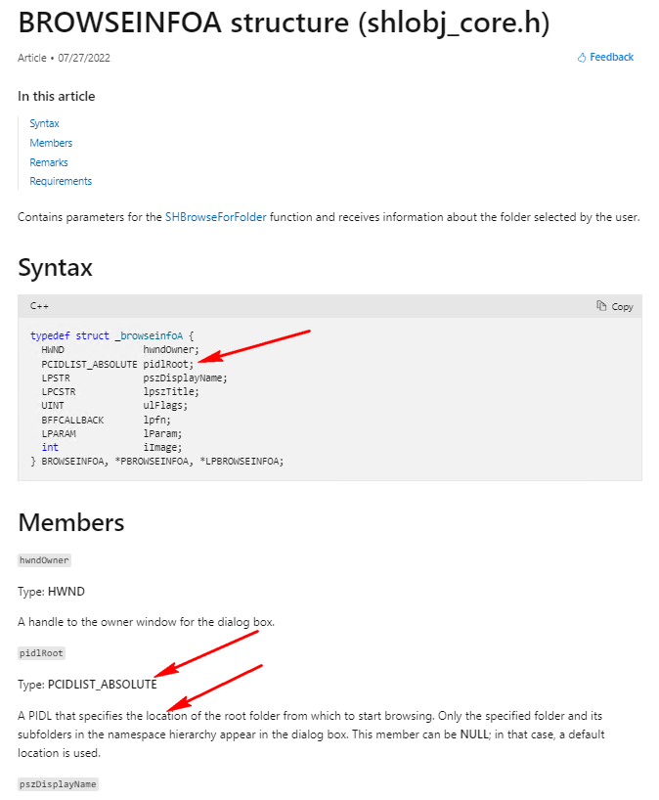The width and height of the screenshot is (659, 800).
Task: Jump to Syntax in article contents
Action: point(44,123)
